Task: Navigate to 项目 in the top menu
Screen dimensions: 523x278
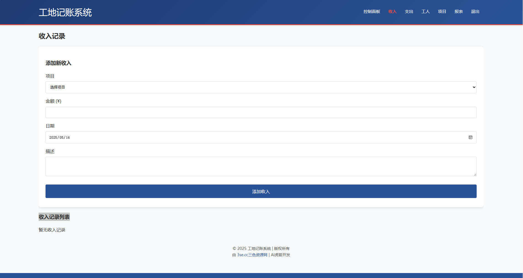Action: (442, 12)
